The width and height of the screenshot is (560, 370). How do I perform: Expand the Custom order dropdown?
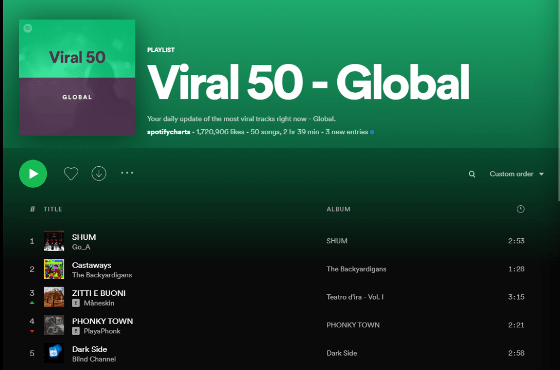coord(516,174)
